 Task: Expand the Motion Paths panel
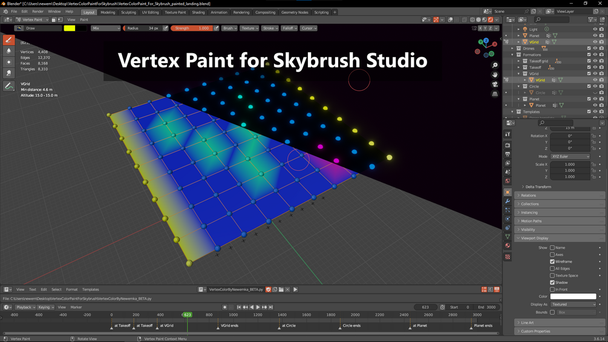pyautogui.click(x=559, y=221)
